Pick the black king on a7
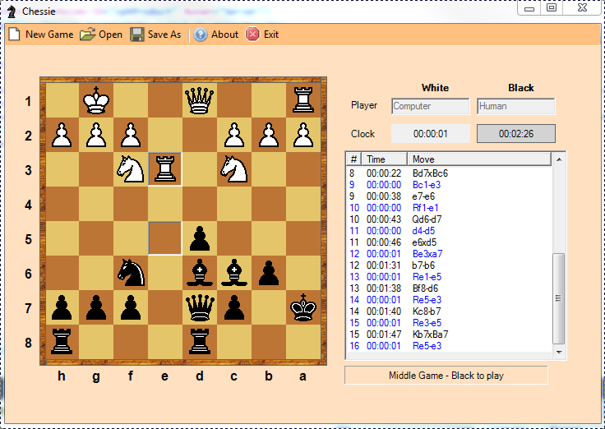 point(303,307)
